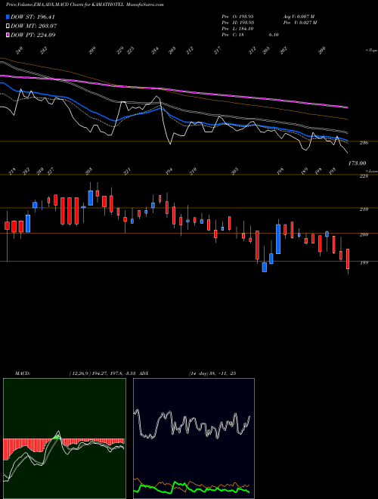Click the 223 candlestick axis label
Image resolution: width=378 pixels, height=499 pixels.
point(364,175)
